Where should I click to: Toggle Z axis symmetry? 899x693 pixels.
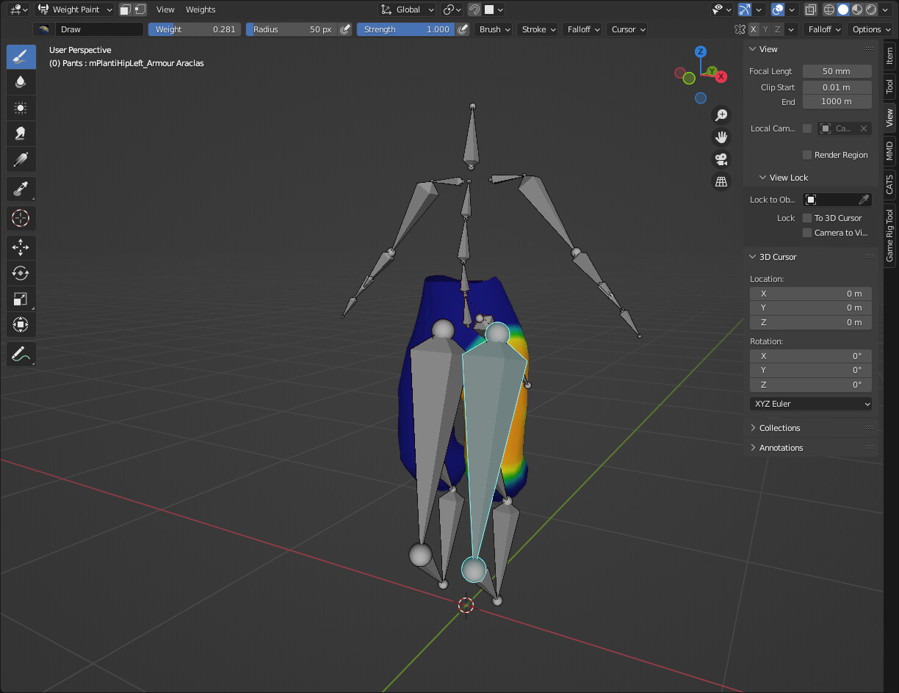(x=777, y=29)
